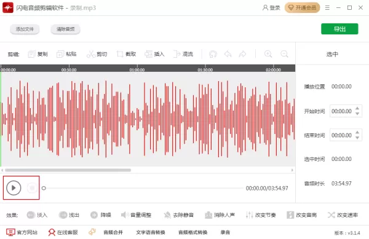Click the 00:30:00 timeline marker
The image size is (369, 239).
(x=69, y=70)
